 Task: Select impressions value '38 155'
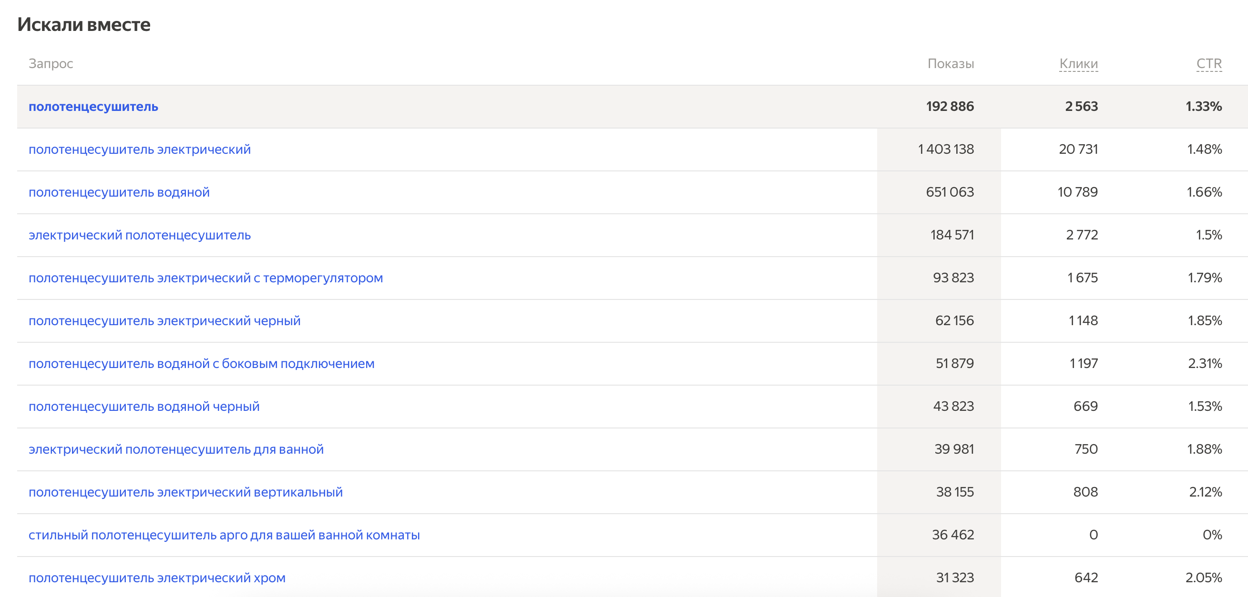(955, 492)
